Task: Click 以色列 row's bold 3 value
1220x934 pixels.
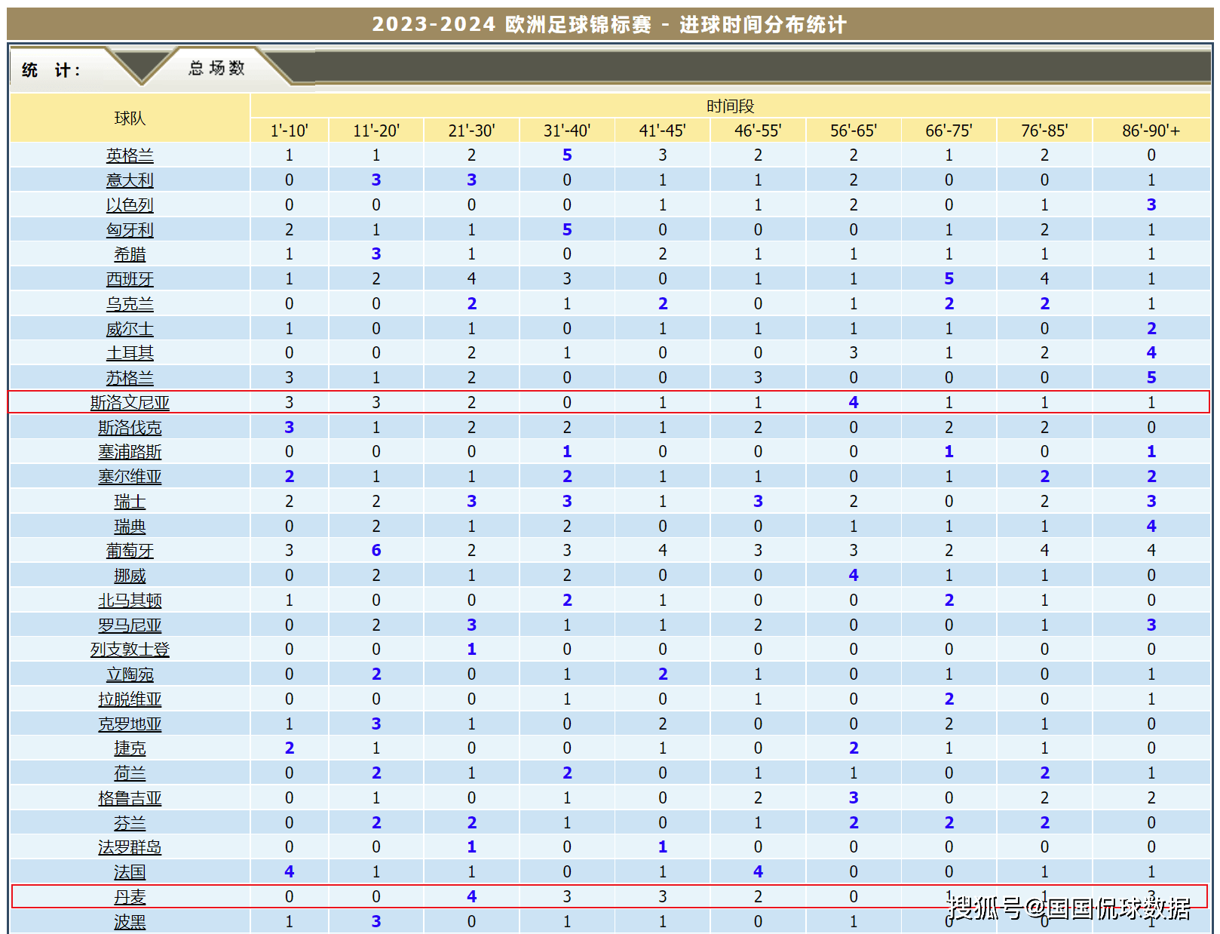Action: (1151, 205)
